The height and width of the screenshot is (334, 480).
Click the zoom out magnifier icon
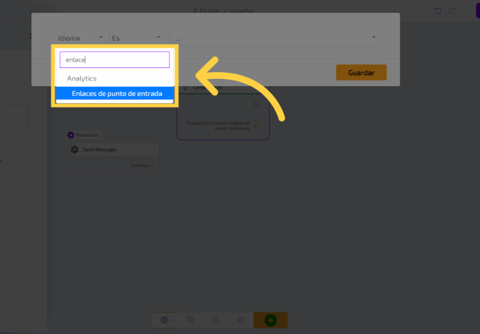[x=216, y=320]
